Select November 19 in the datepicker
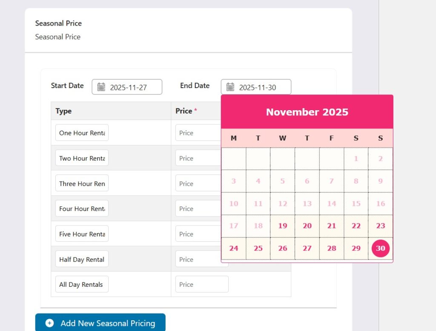The image size is (436, 331). click(x=282, y=226)
